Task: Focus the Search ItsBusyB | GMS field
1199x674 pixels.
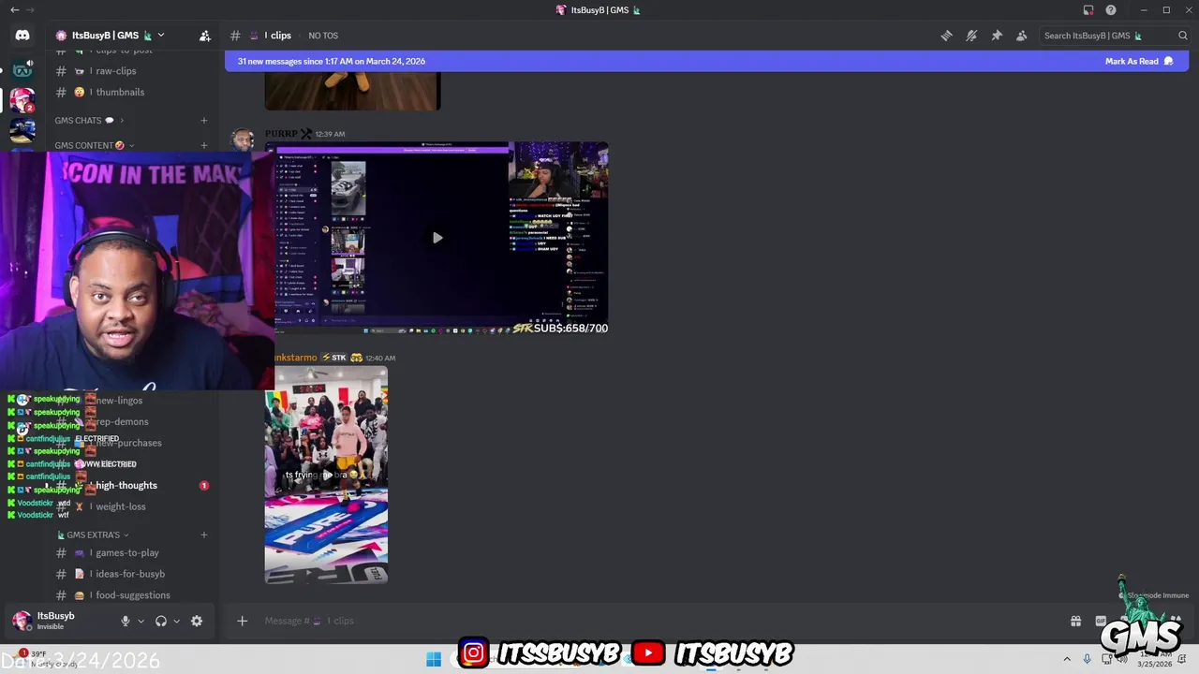Action: 1115,36
